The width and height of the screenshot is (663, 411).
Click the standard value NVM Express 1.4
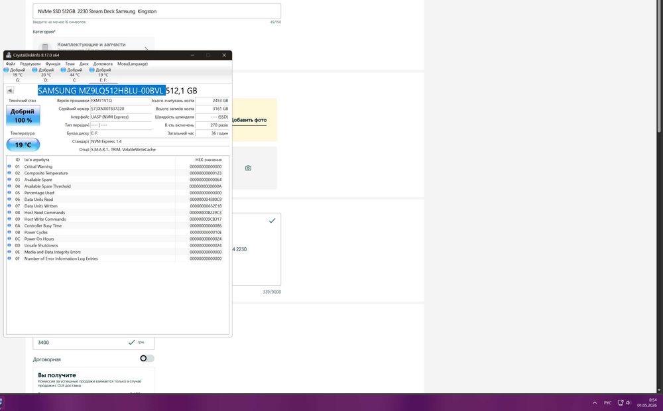(x=159, y=141)
